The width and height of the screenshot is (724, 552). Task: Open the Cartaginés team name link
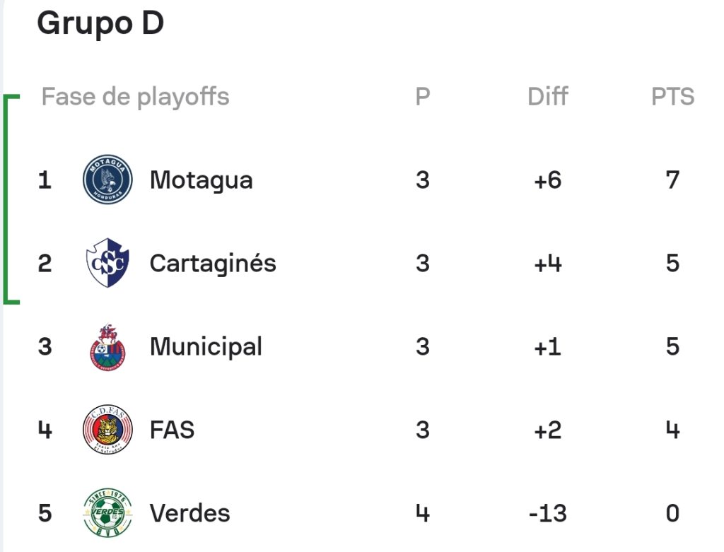(213, 263)
